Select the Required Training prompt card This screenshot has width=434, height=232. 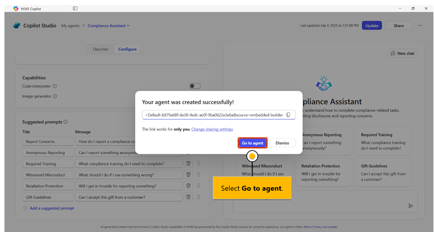tap(383, 141)
